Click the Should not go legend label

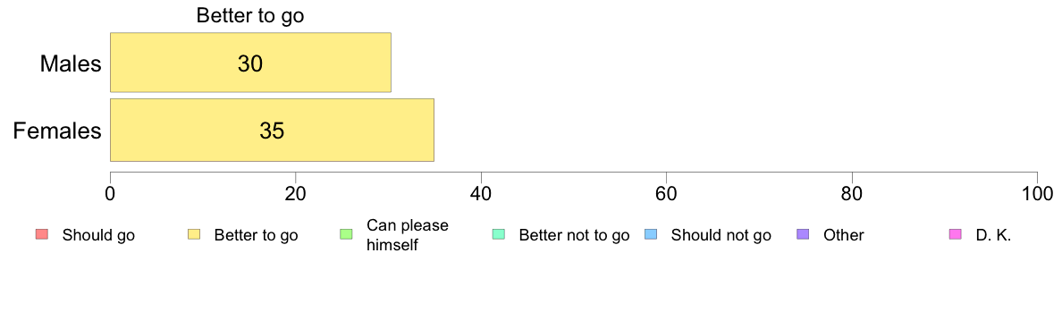click(x=721, y=236)
